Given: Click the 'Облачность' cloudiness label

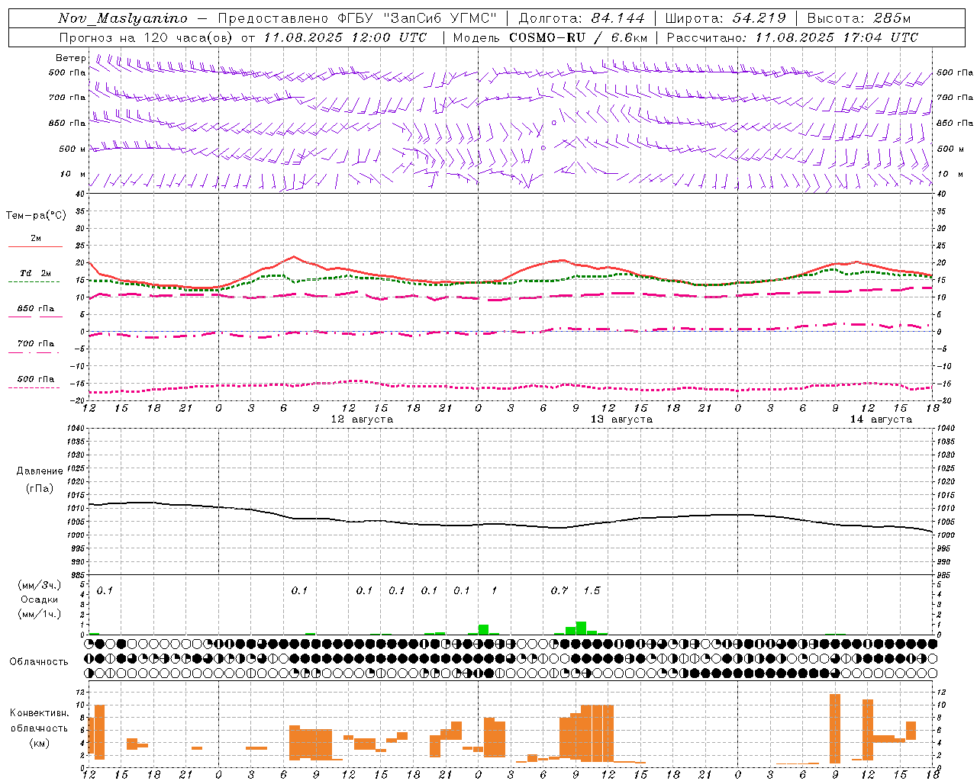Looking at the screenshot, I should tap(39, 662).
